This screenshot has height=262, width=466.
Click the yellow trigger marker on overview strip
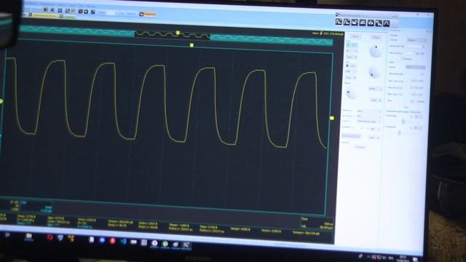[x=178, y=33]
